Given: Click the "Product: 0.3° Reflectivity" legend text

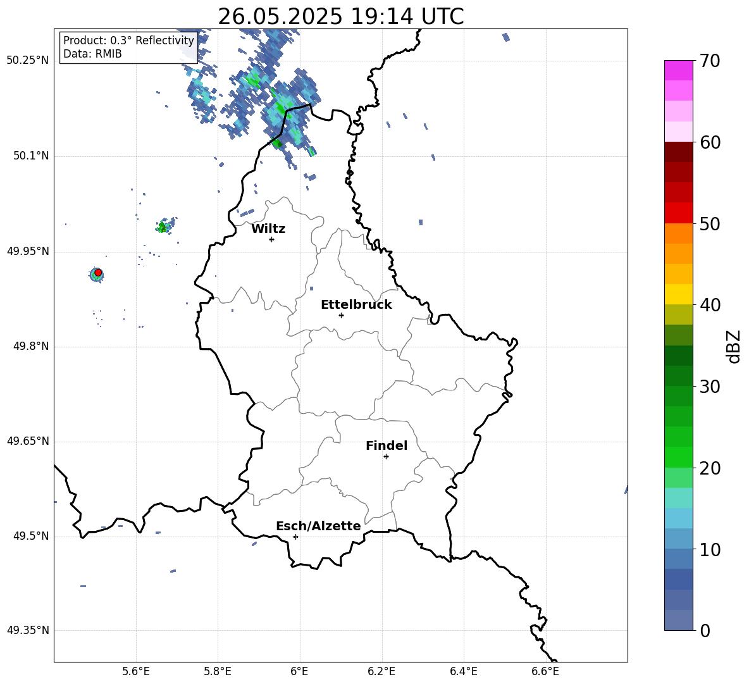Looking at the screenshot, I should [128, 40].
